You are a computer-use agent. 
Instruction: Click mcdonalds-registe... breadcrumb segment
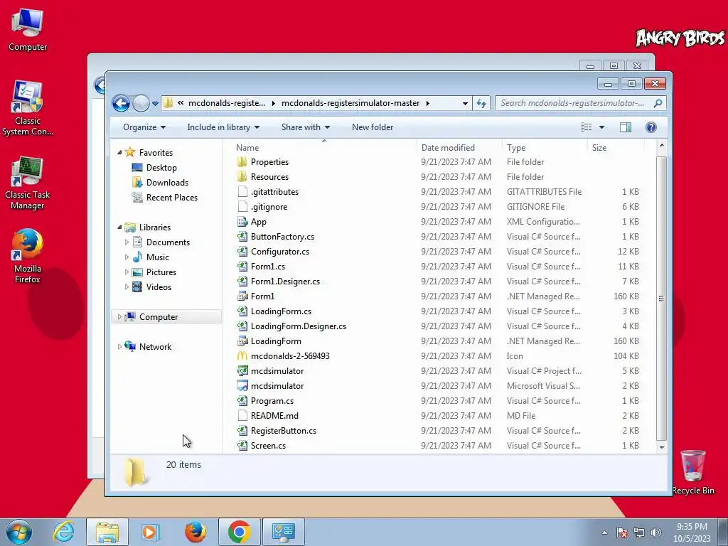point(227,103)
